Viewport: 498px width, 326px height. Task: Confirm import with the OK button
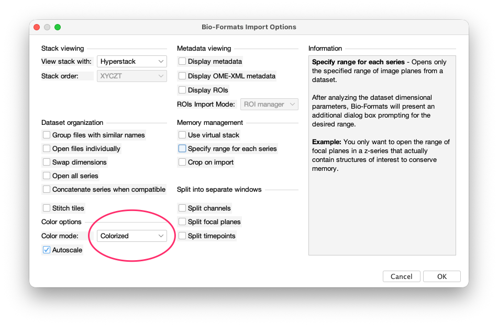[x=442, y=276]
